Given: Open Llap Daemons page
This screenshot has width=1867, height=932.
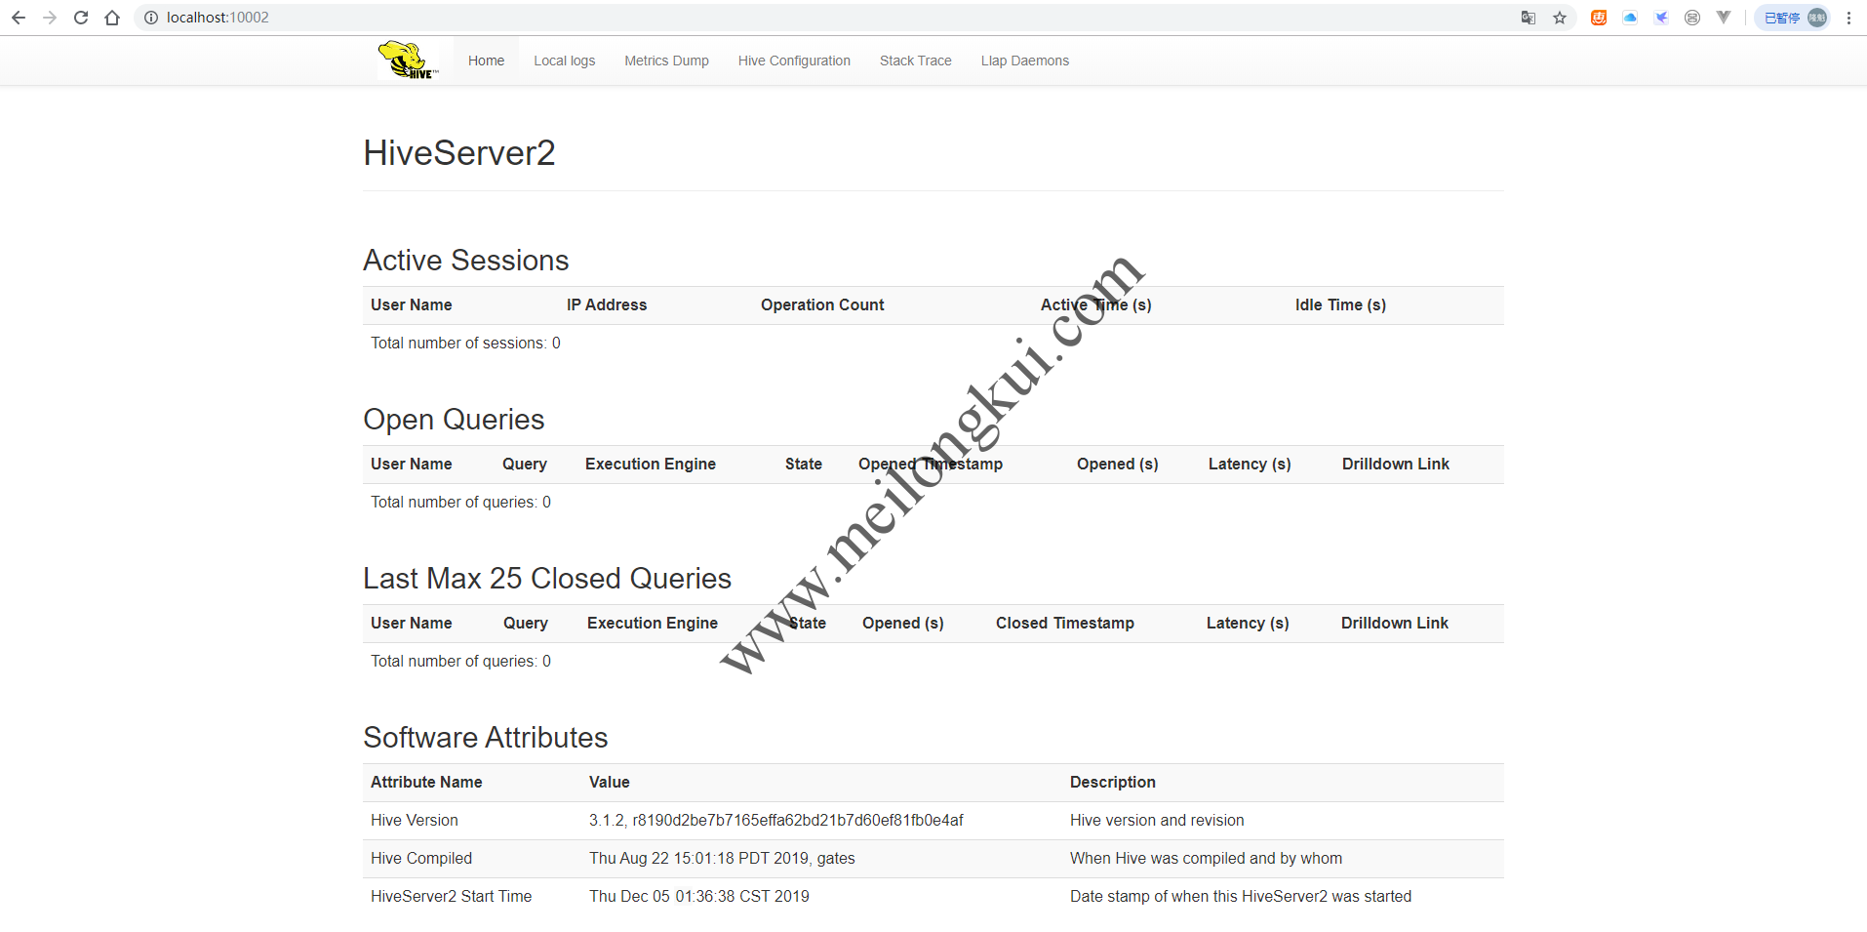Looking at the screenshot, I should (1024, 61).
